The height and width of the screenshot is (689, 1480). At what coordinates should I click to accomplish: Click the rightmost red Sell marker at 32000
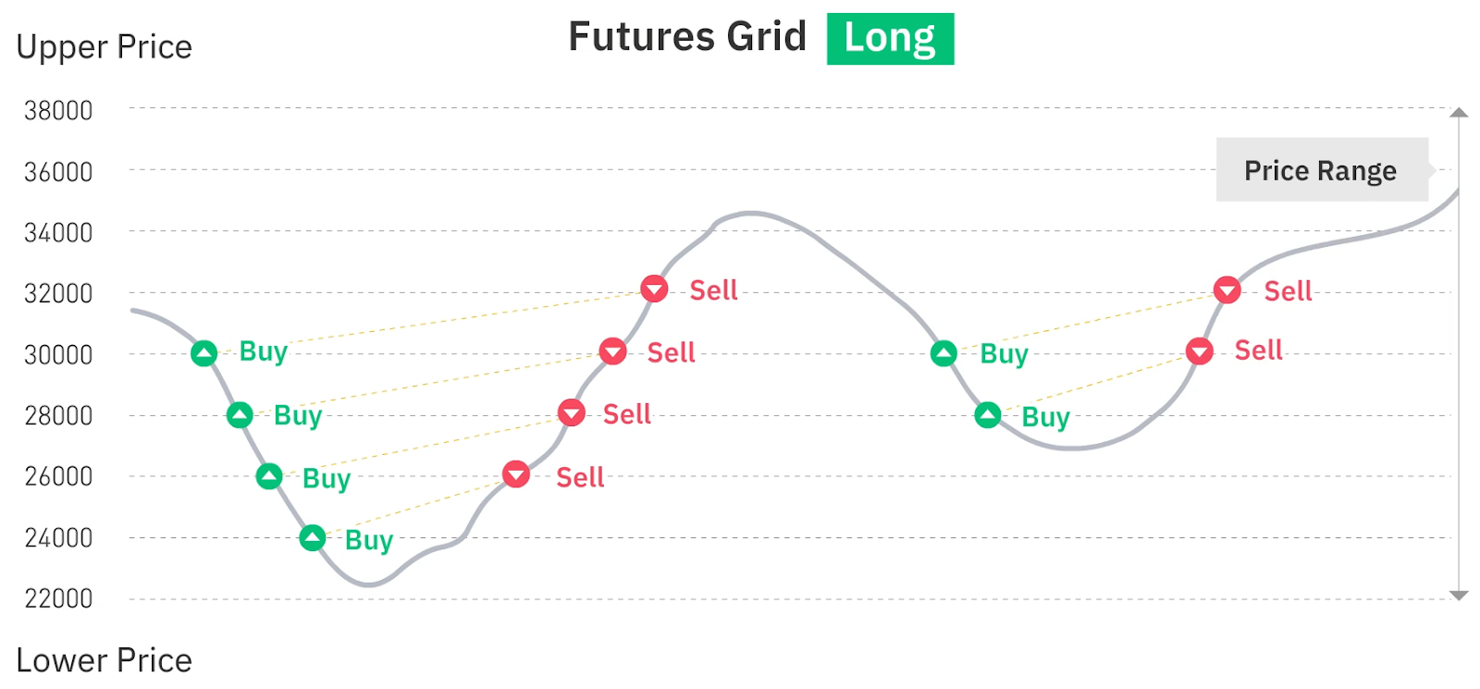click(1227, 290)
